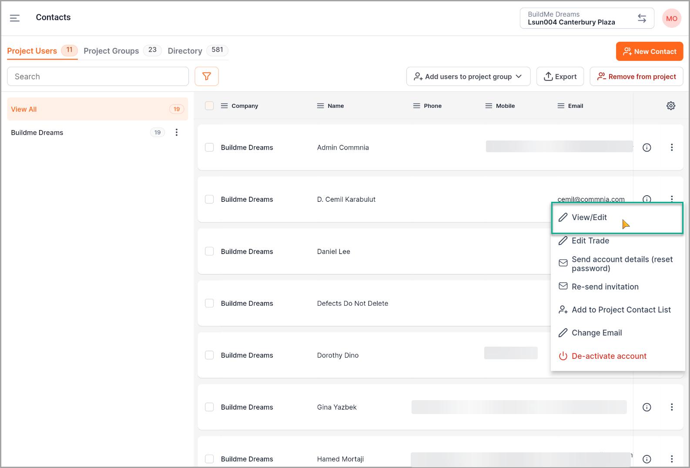Select Dorothy Dino's row checkbox
The width and height of the screenshot is (690, 468).
click(209, 355)
